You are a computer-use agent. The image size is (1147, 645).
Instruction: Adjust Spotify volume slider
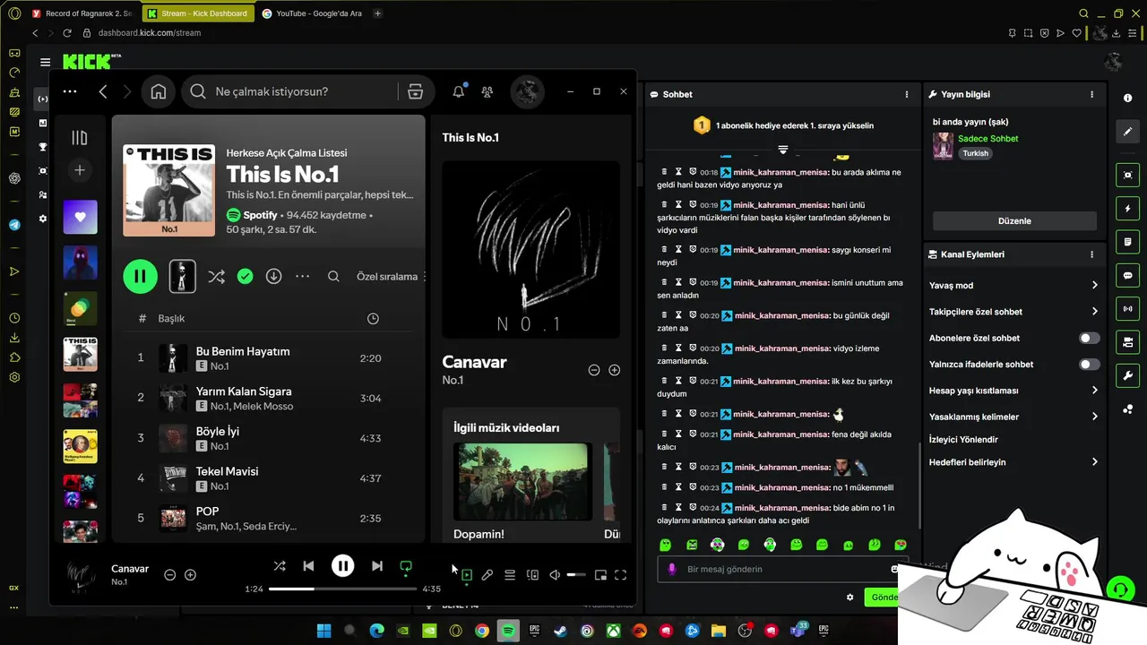click(x=576, y=575)
